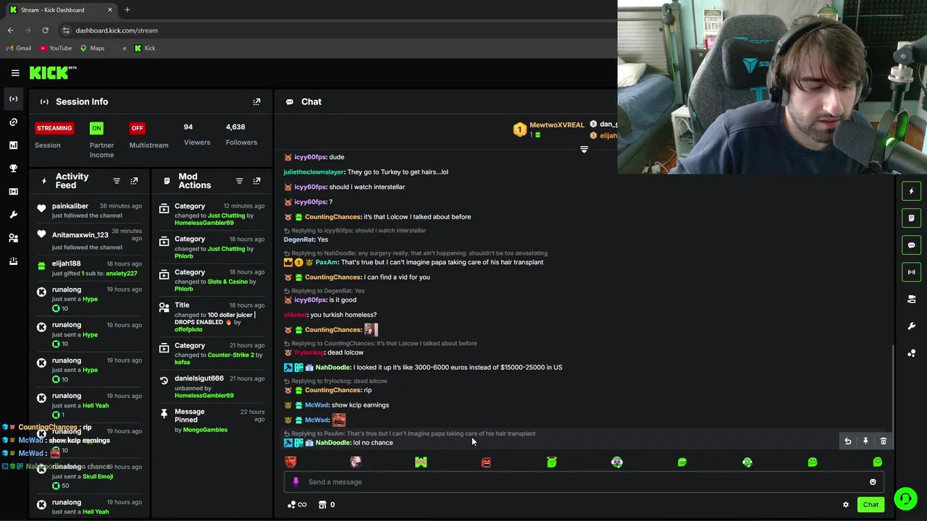Toggle the Session Info widget icon in the right sidebar
Screen dimensions: 927x521
(911, 272)
